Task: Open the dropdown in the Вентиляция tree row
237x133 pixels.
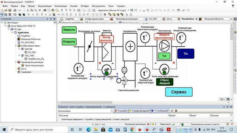Action: tap(55, 23)
